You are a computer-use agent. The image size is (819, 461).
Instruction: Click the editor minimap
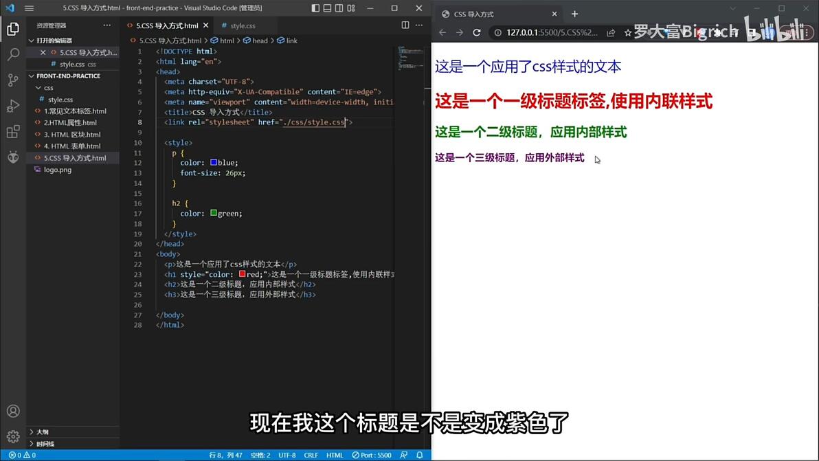point(411,58)
